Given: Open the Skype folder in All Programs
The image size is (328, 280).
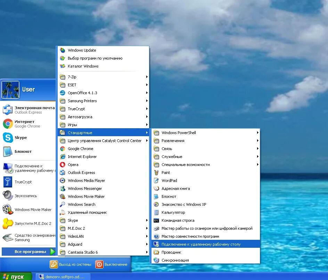Looking at the screenshot, I should (x=103, y=220).
